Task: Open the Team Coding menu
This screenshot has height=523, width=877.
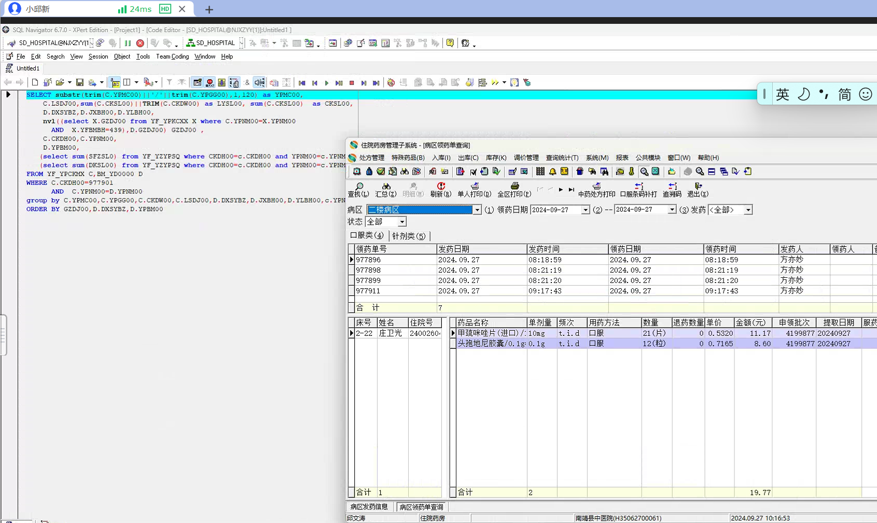Action: 172,56
